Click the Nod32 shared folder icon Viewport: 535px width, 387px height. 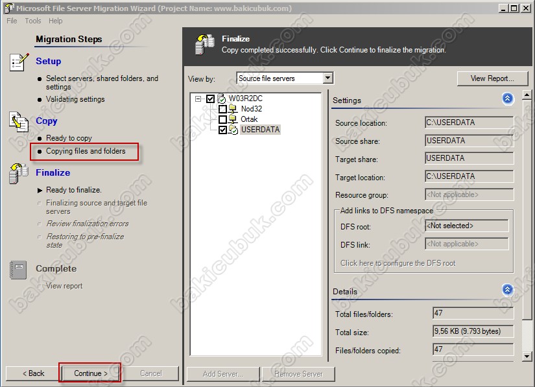(233, 109)
